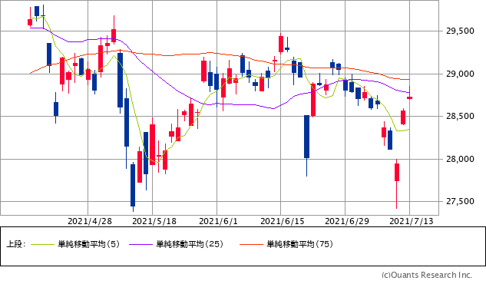This screenshot has height=284, width=486.
Task: Click the orange-red line swatch in legend
Action: (x=251, y=245)
